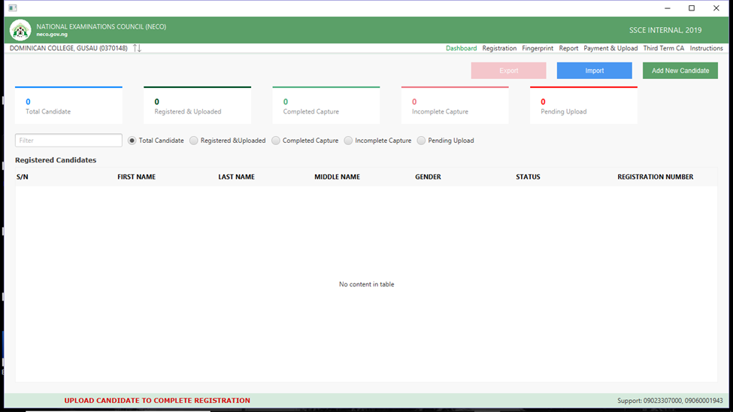Click inside the Filter text field
733x412 pixels.
click(68, 141)
